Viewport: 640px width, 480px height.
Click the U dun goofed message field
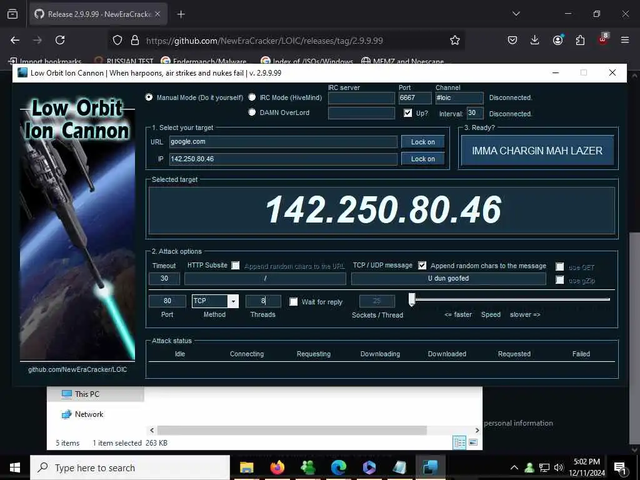tap(448, 278)
